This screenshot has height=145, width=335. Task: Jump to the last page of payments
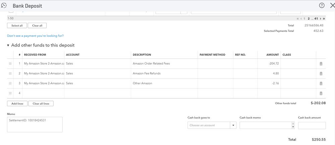coord(324,19)
